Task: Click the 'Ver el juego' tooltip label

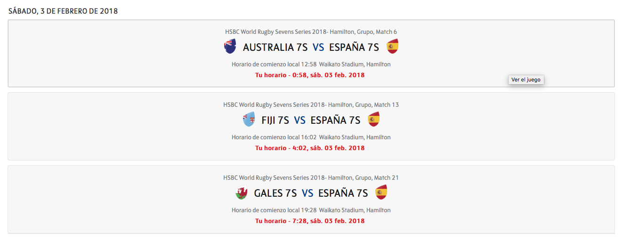Action: pyautogui.click(x=526, y=80)
